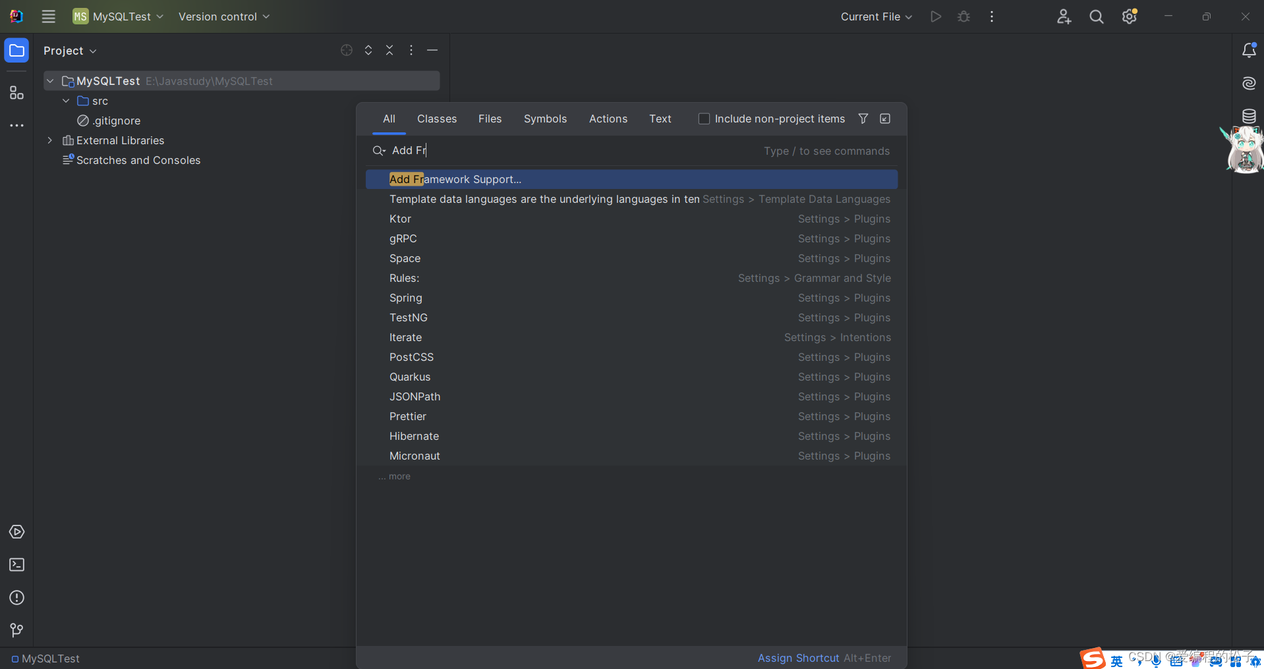The image size is (1264, 669).
Task: Select the Micronaut plugin result
Action: pyautogui.click(x=631, y=456)
